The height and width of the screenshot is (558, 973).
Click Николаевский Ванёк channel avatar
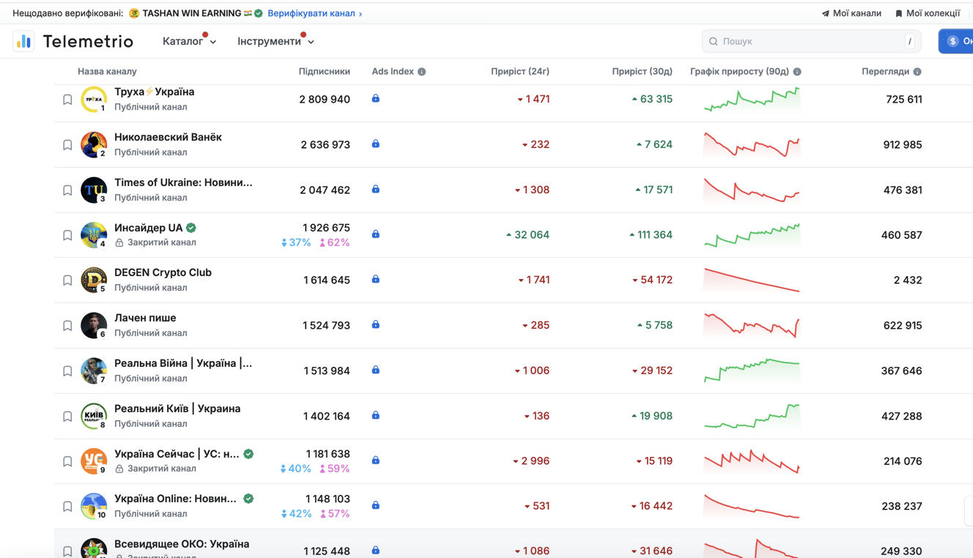click(94, 145)
